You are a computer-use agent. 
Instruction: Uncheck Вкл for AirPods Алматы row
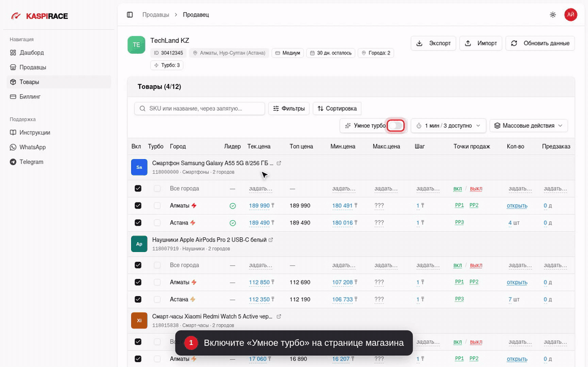pos(138,283)
